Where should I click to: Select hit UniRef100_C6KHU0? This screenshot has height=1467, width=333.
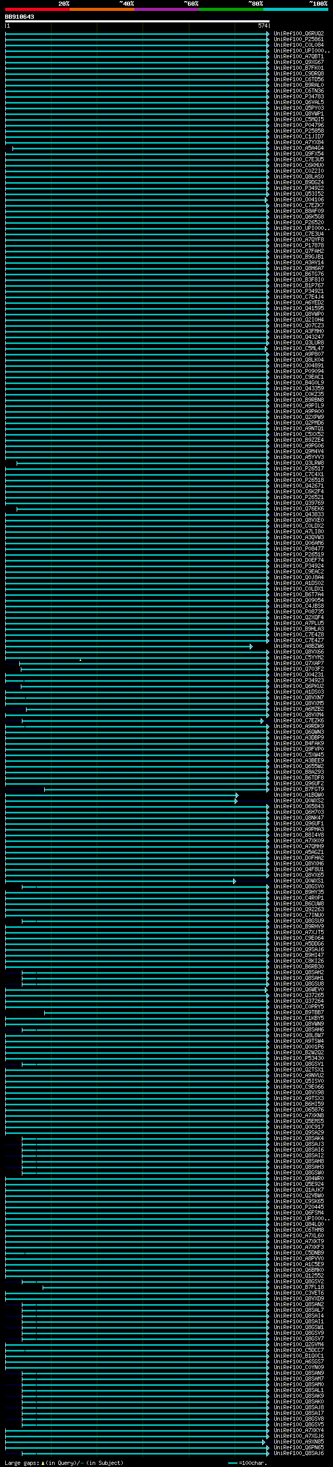pos(299,165)
